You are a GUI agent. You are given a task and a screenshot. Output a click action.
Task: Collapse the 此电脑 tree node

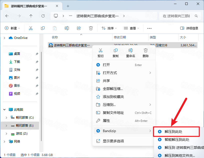pyautogui.click(x=5, y=110)
